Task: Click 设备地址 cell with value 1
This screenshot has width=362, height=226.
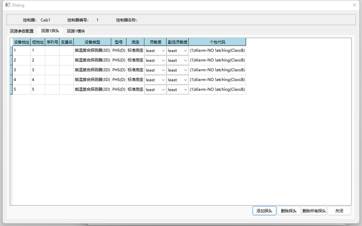Action: tap(22, 51)
